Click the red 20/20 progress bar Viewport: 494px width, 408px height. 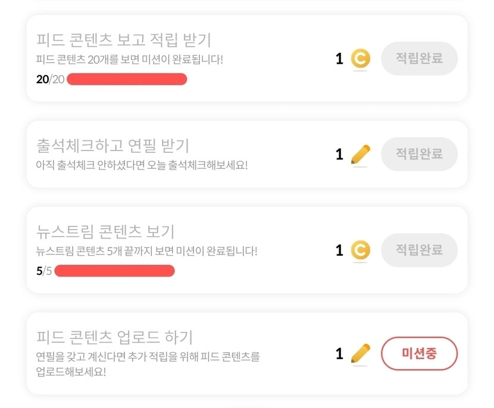[x=127, y=79]
